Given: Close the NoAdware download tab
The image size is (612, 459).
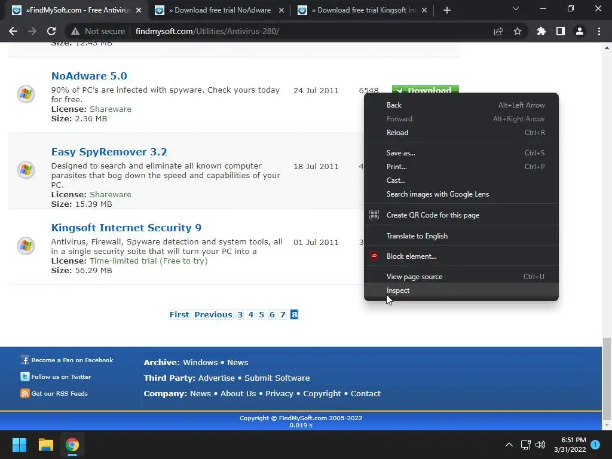Looking at the screenshot, I should point(281,11).
